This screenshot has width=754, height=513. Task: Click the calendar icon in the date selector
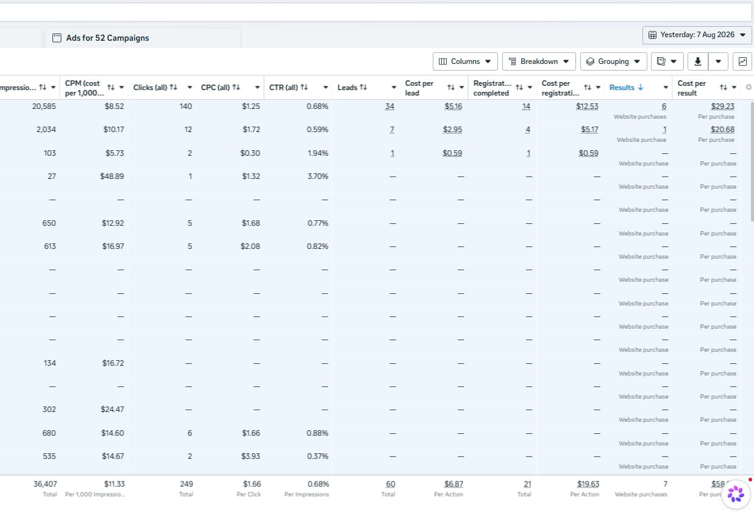click(x=652, y=35)
